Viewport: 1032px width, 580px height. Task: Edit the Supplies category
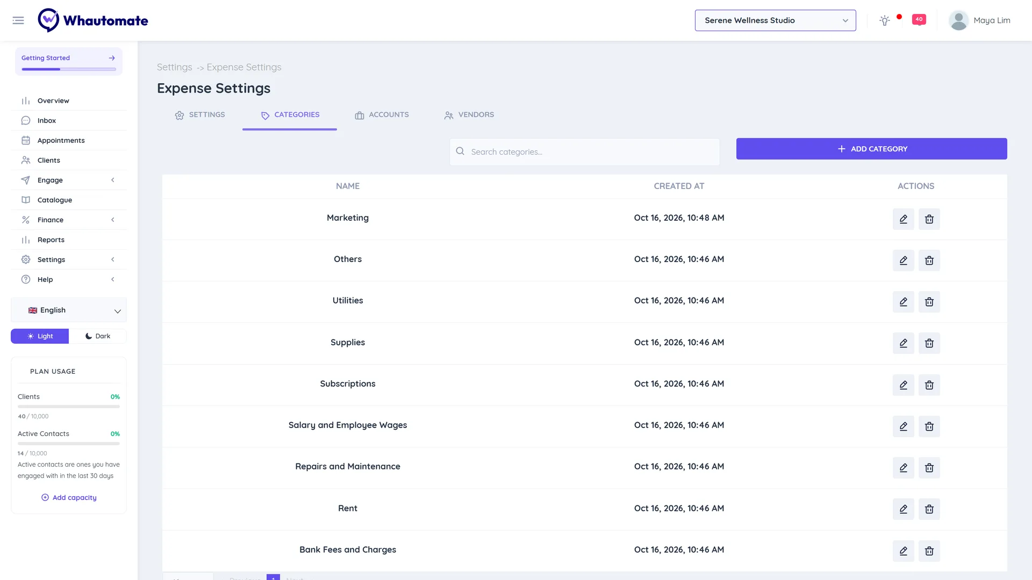(x=904, y=343)
